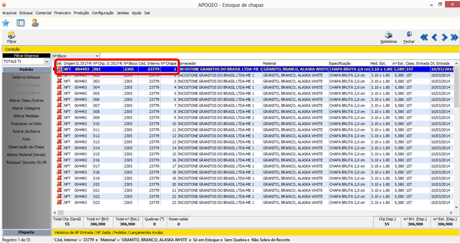Screen dimensions: 460x243
Task: Click the Foto sidebar option
Action: pyautogui.click(x=26, y=139)
